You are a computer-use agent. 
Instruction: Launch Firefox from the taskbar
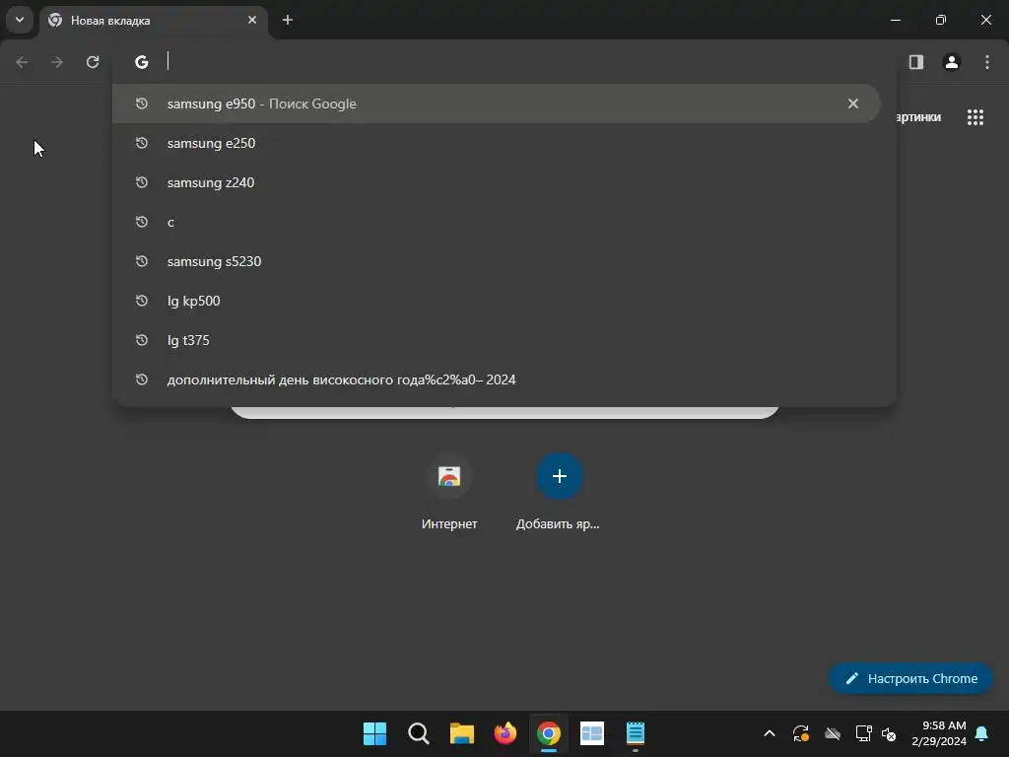click(x=505, y=733)
